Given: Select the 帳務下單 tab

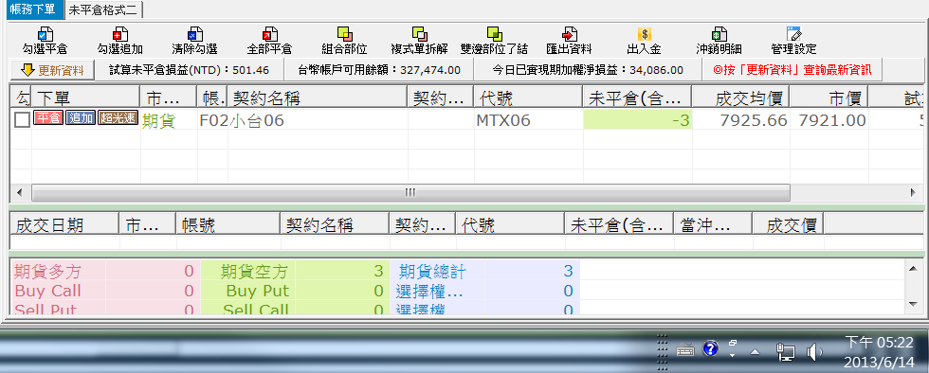Looking at the screenshot, I should click(x=34, y=10).
